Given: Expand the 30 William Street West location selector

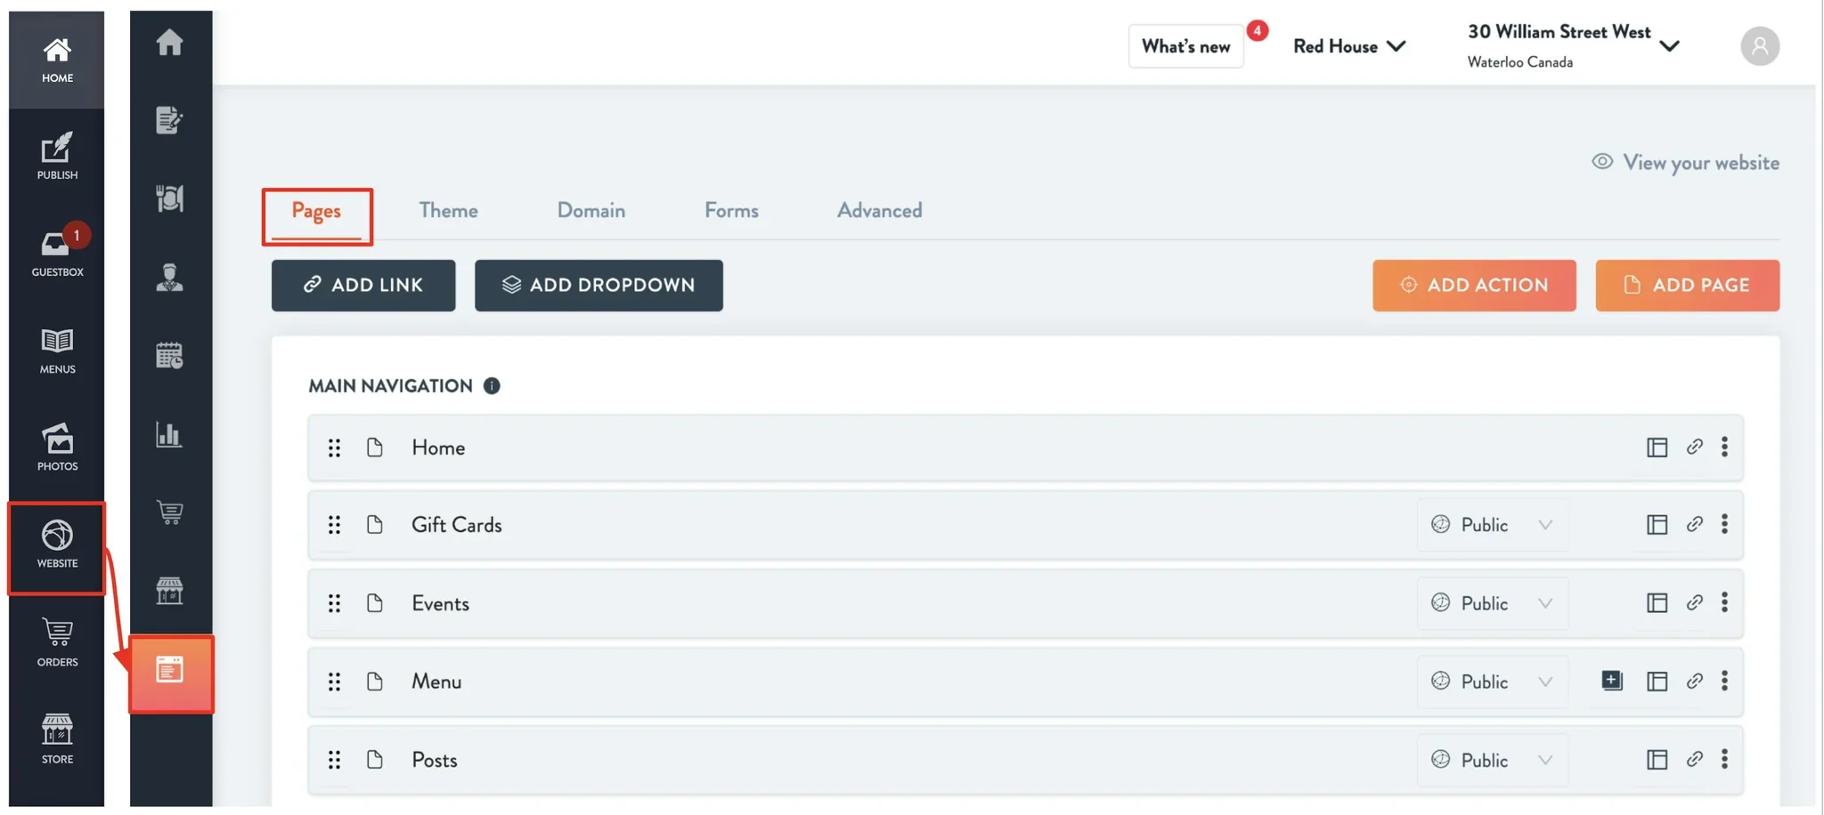Looking at the screenshot, I should [1573, 45].
